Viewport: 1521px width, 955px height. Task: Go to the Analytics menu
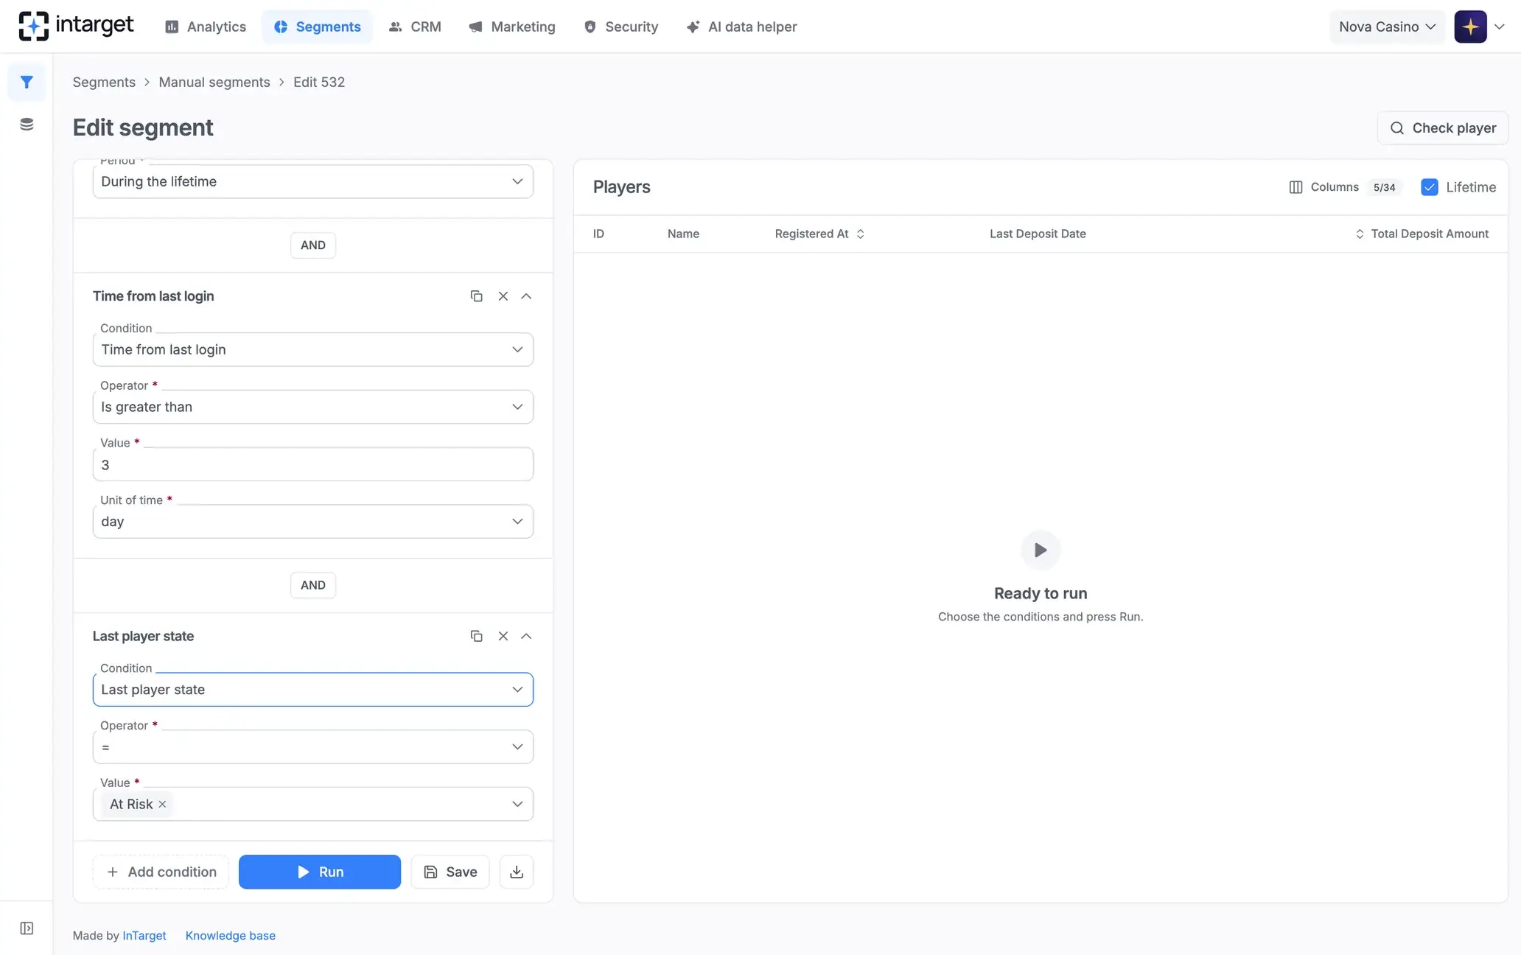pos(206,27)
